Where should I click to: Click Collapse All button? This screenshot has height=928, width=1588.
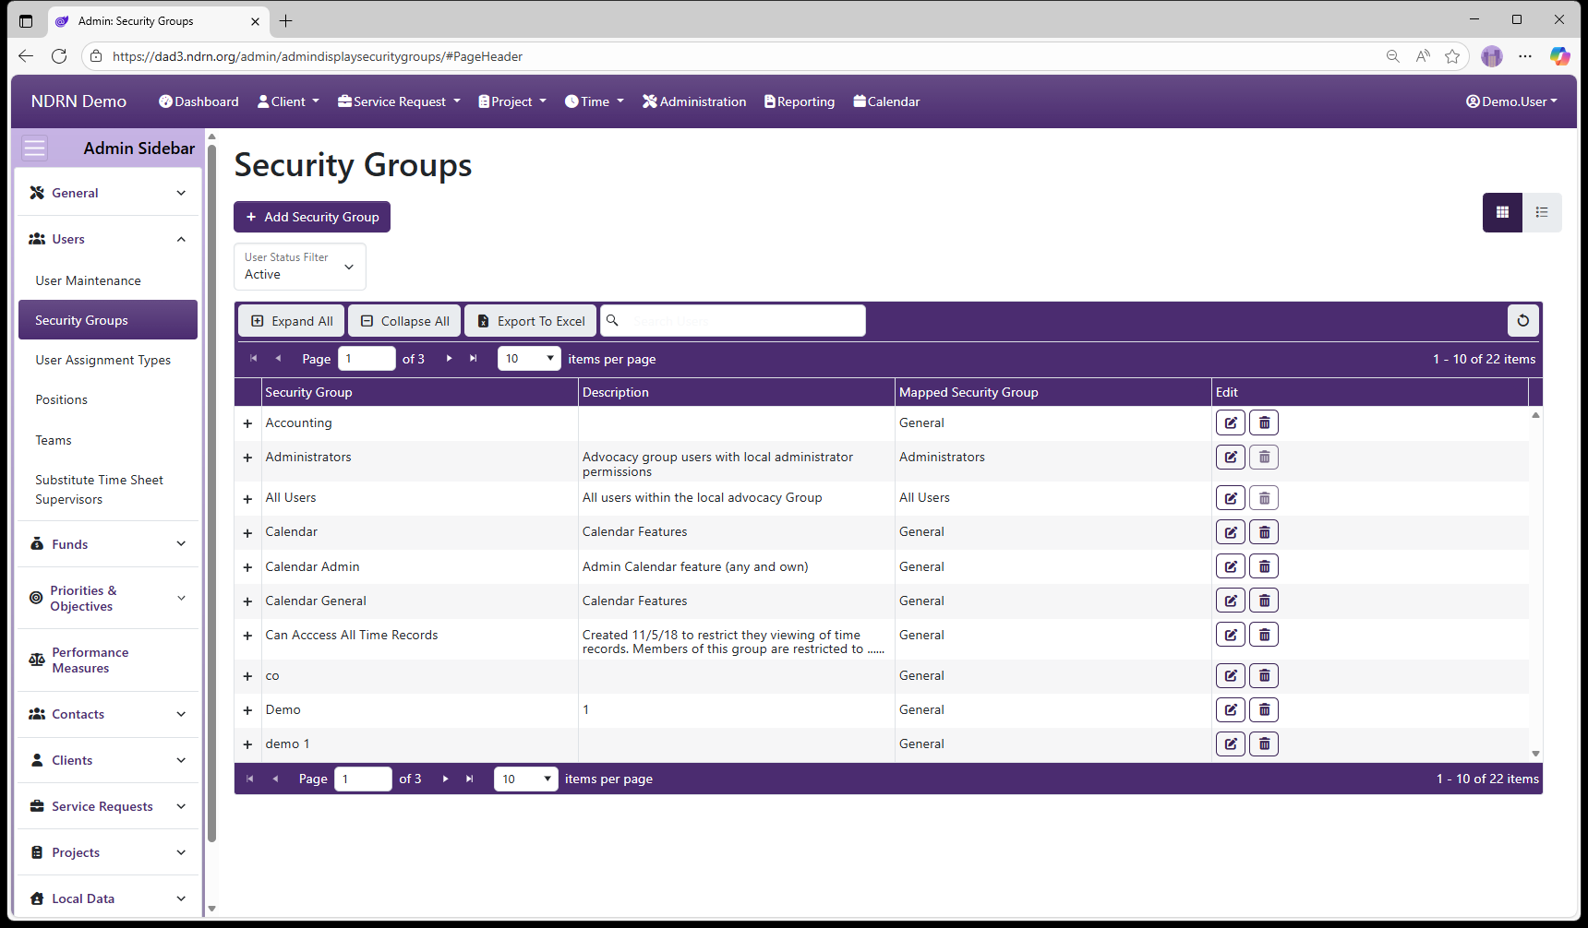coord(405,321)
